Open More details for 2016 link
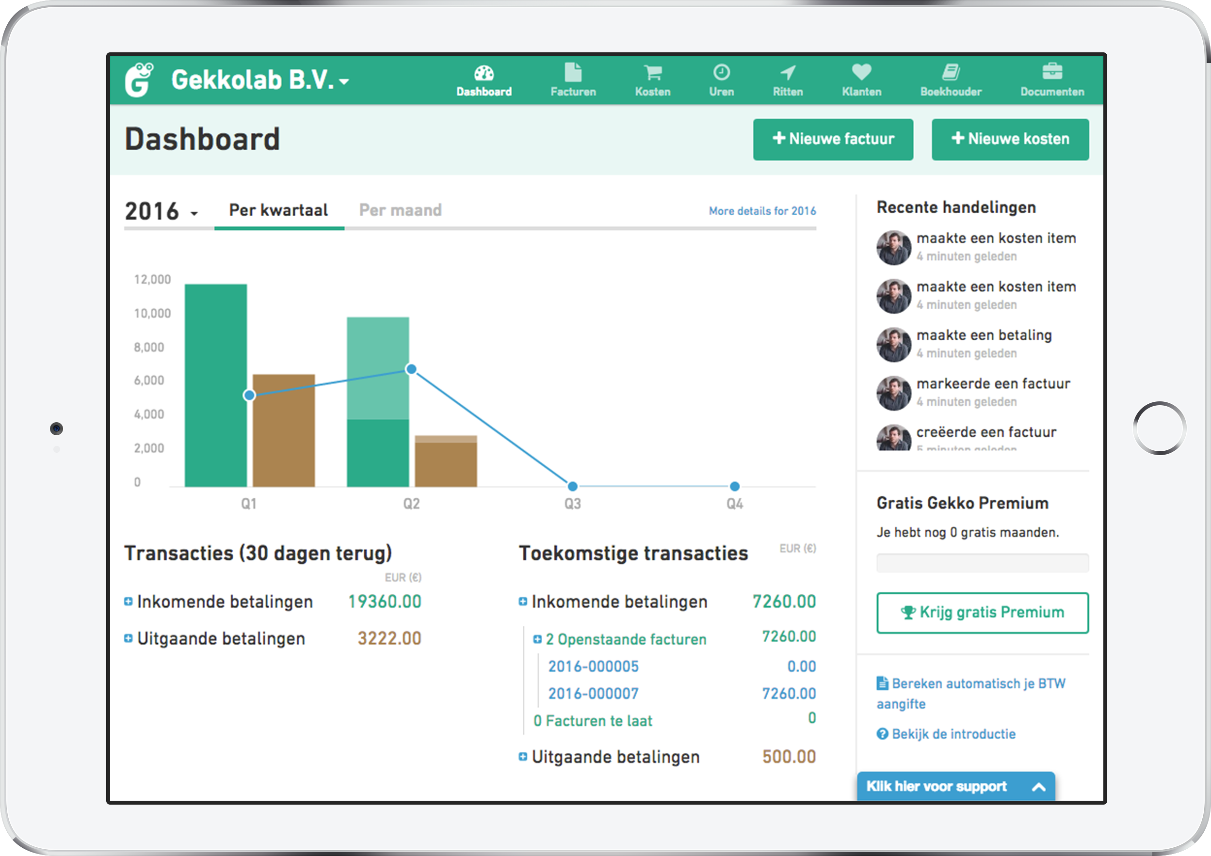Image resolution: width=1211 pixels, height=856 pixels. click(762, 211)
